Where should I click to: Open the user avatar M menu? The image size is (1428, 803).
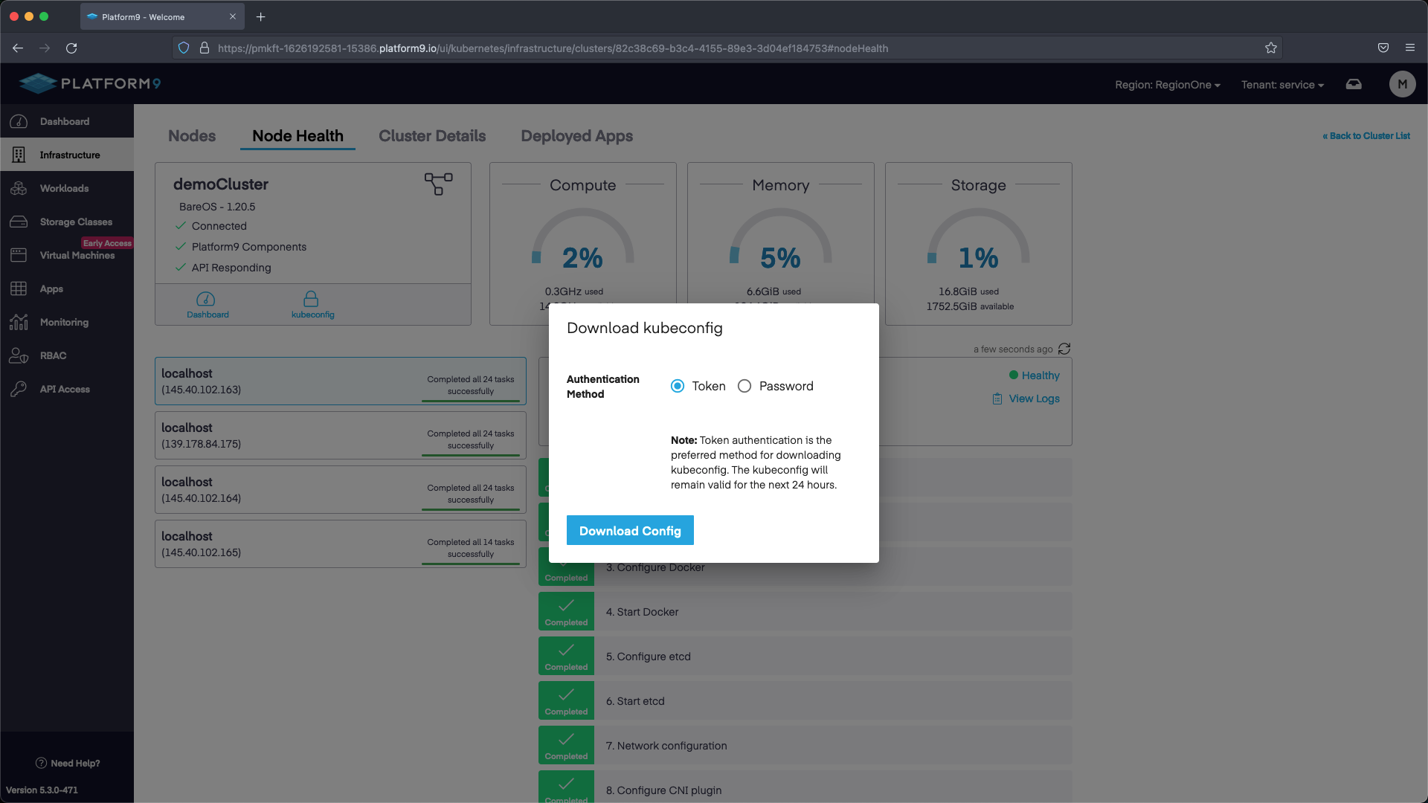[x=1402, y=84]
